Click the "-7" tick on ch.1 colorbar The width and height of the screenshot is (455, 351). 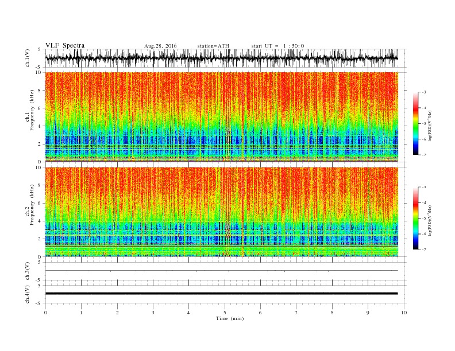point(424,155)
